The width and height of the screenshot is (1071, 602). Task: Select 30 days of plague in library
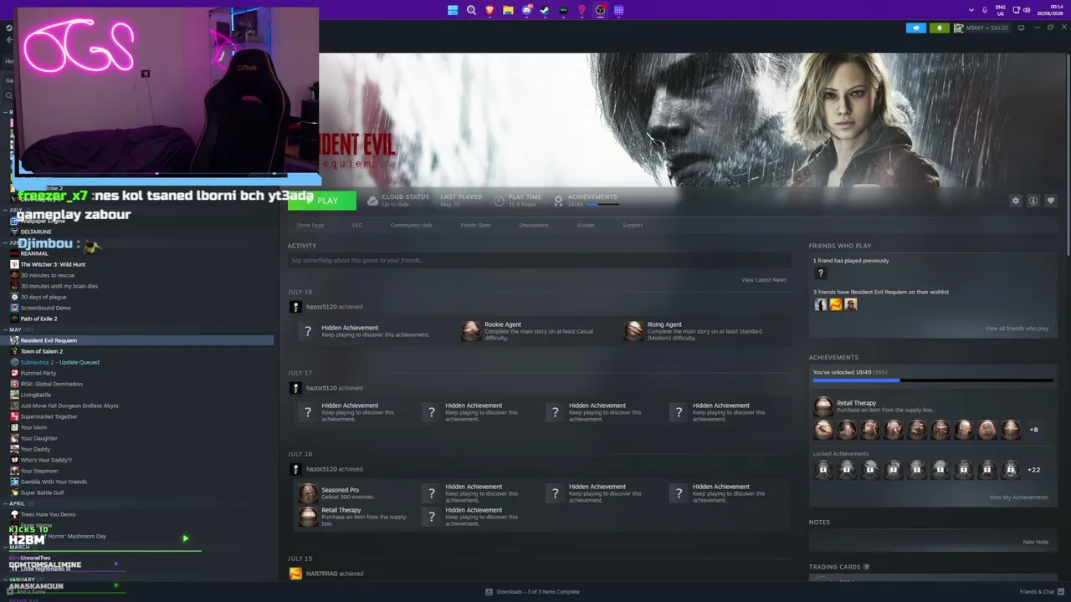point(44,297)
